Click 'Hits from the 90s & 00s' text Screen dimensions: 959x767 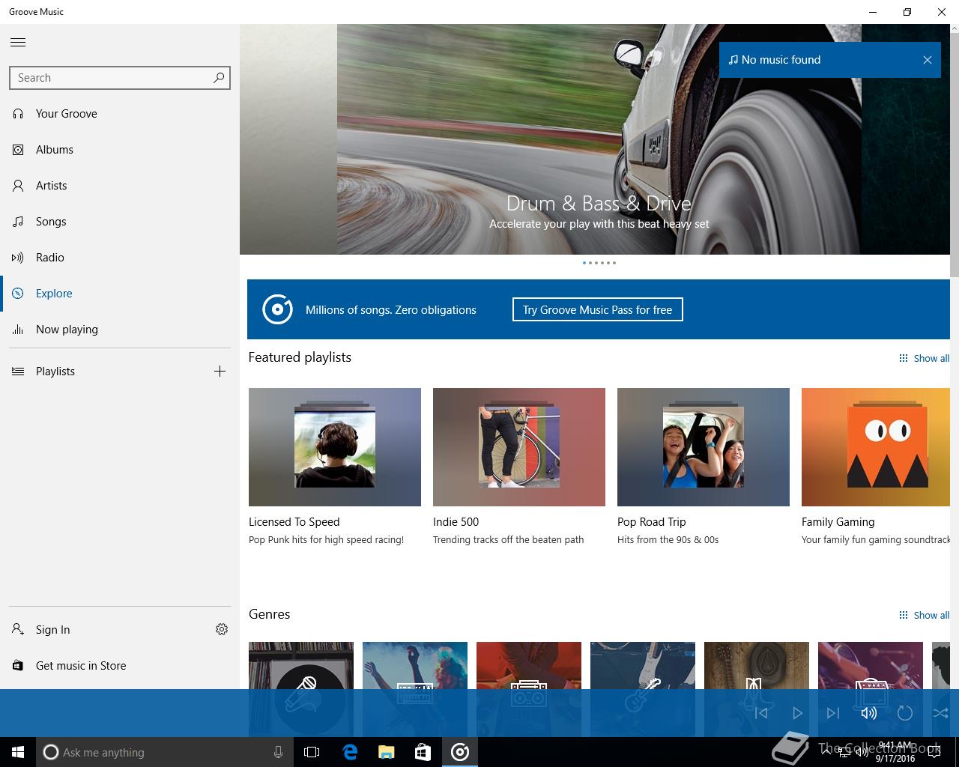pos(668,540)
